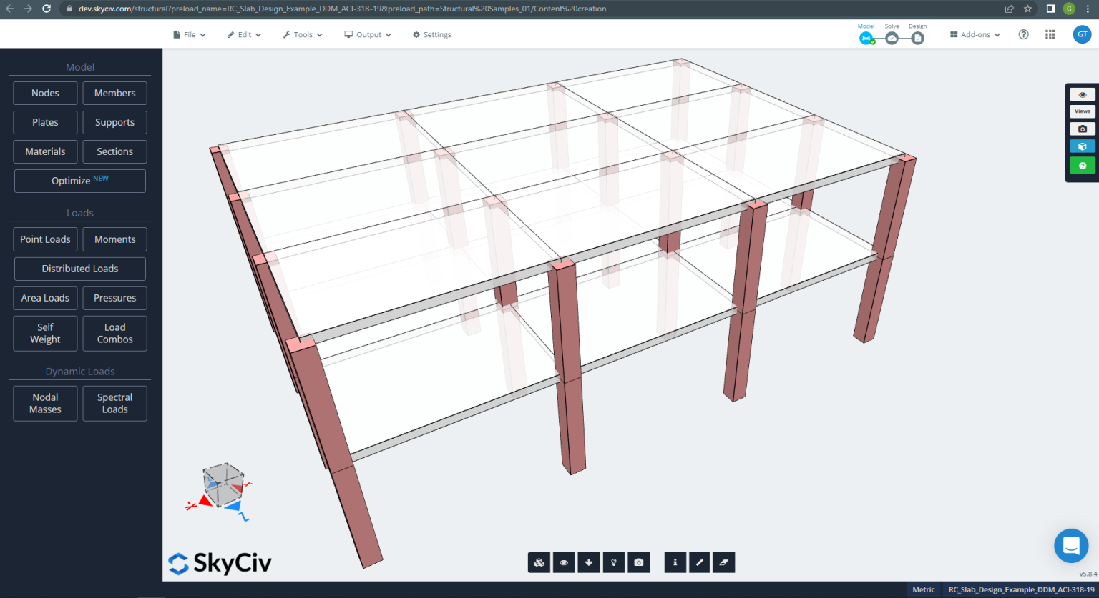Expand the File menu
Screen dimensions: 1099x598
click(x=189, y=34)
